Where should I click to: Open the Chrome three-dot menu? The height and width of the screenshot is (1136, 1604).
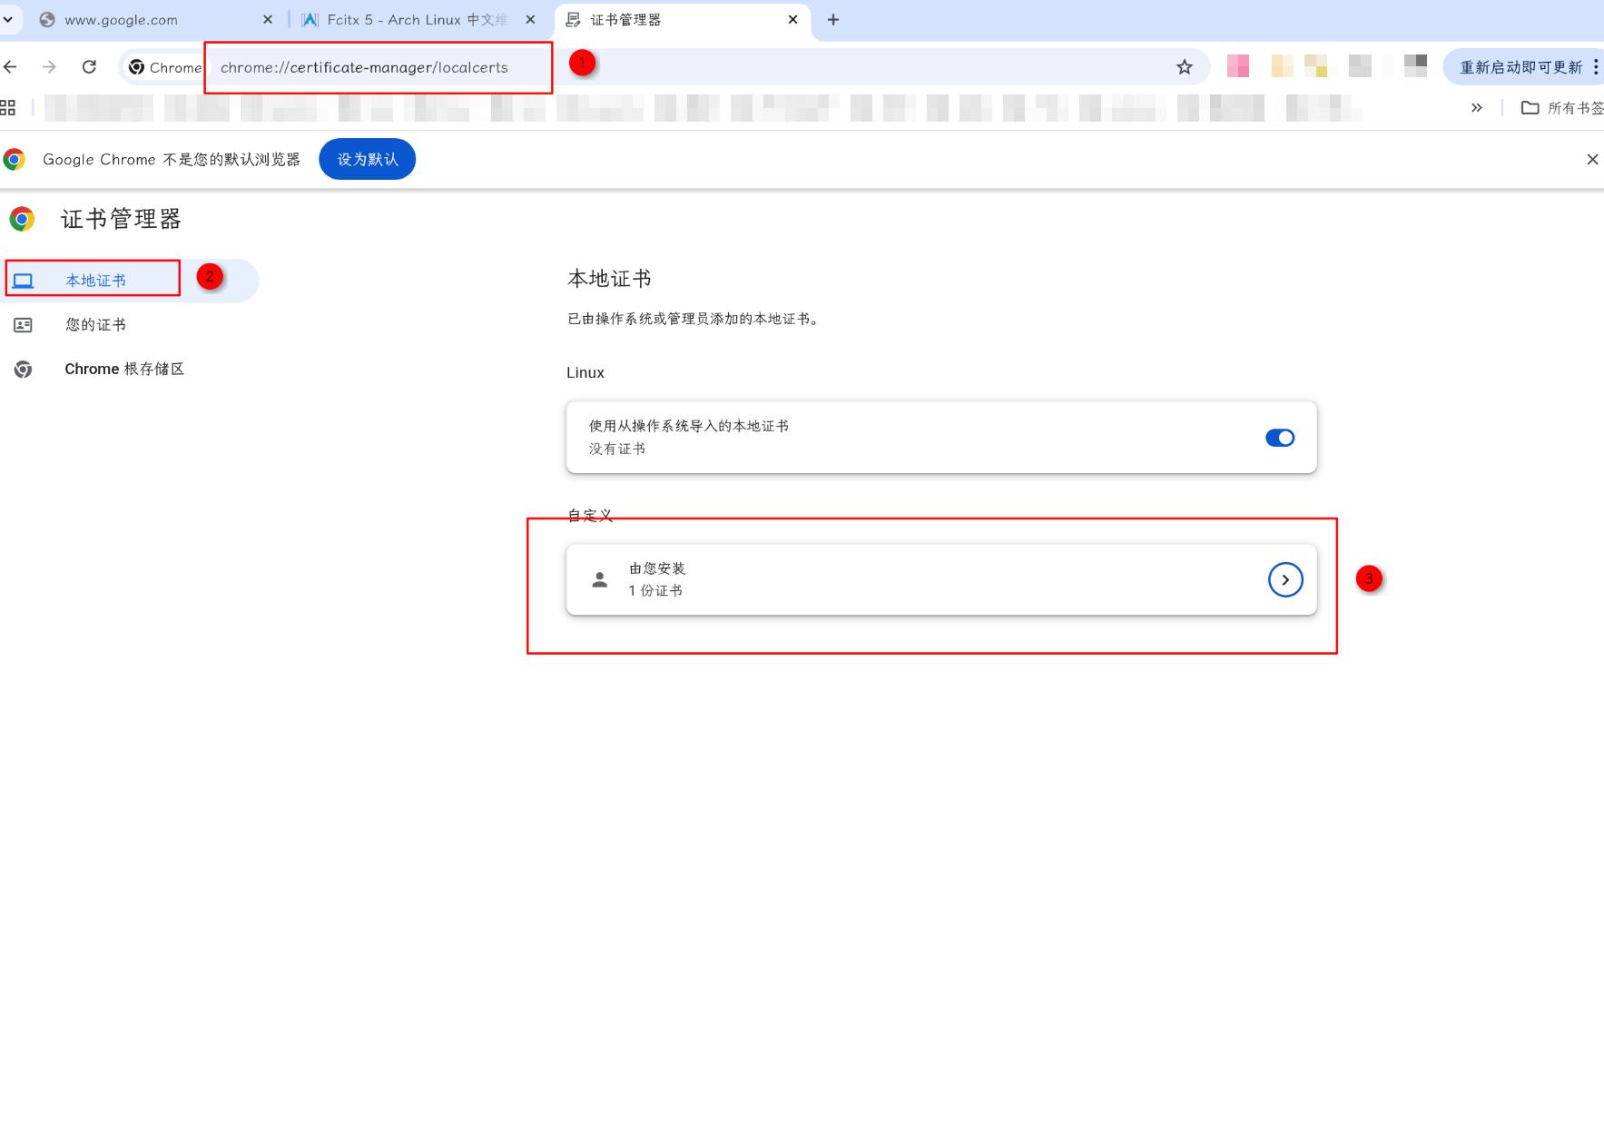tap(1595, 67)
